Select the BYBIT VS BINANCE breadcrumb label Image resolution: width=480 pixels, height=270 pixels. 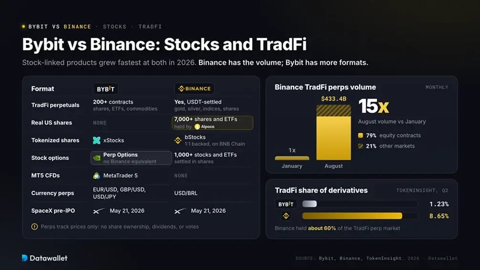point(60,27)
